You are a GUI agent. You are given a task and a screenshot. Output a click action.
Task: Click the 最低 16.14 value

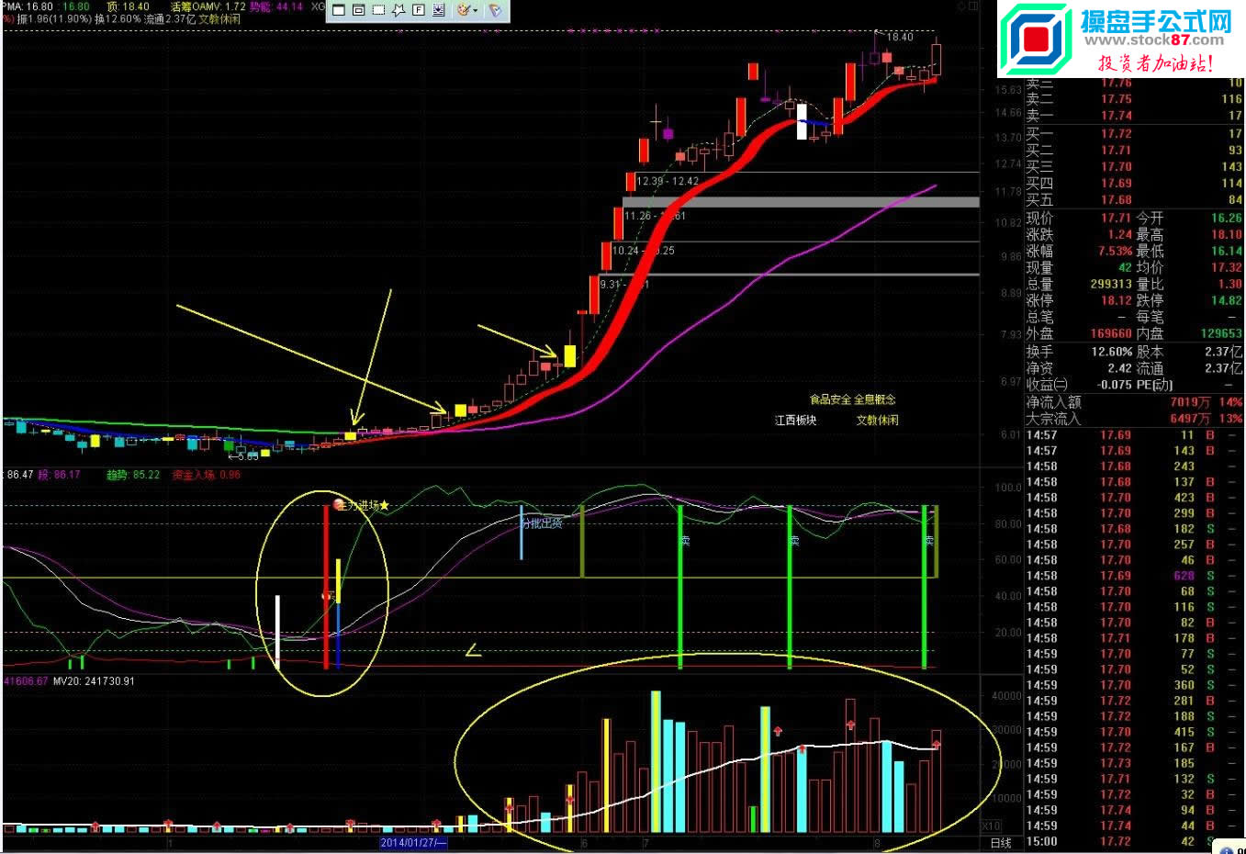(x=1226, y=252)
